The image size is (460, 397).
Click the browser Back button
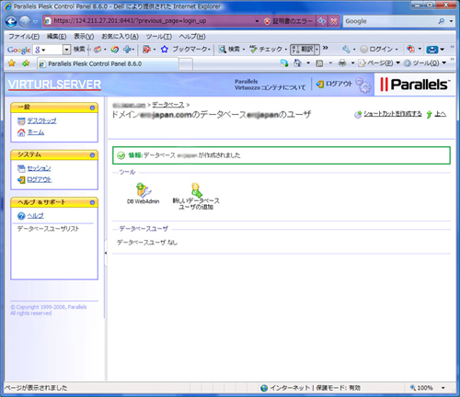click(11, 21)
